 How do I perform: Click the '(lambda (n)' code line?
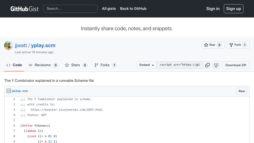tap(33, 131)
